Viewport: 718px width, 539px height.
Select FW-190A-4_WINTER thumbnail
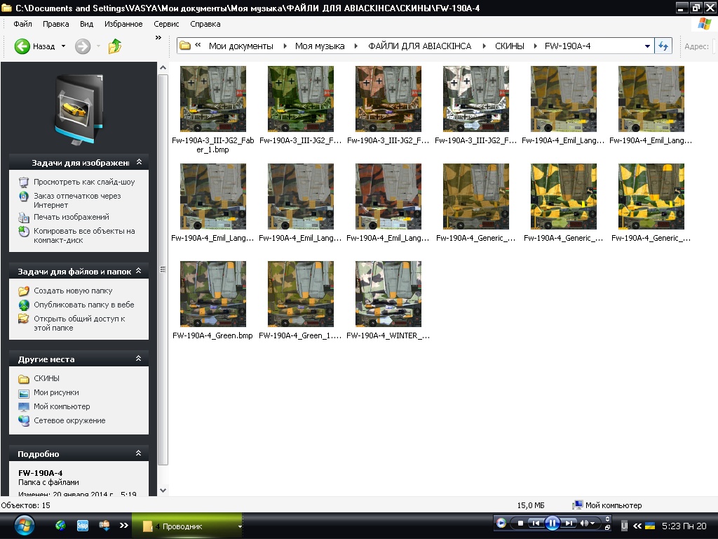388,294
